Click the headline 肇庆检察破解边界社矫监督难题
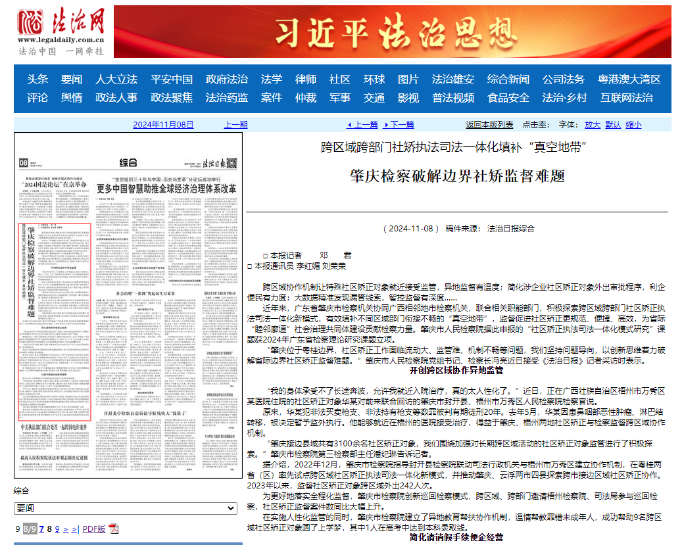This screenshot has height=545, width=682. coord(456,176)
